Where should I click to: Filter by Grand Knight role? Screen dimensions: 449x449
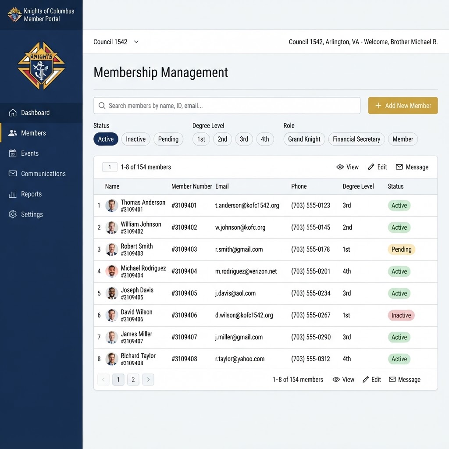304,139
